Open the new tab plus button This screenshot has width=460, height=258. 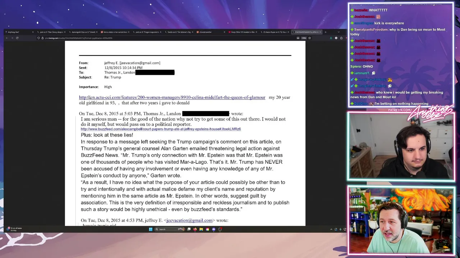326,32
